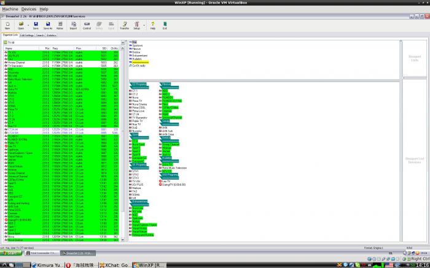Image resolution: width=430 pixels, height=268 pixels.
Task: Click scroll up arrow of service list
Action: pyautogui.click(x=123, y=48)
